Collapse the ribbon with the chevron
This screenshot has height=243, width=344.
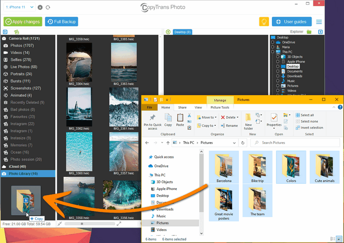(333, 107)
